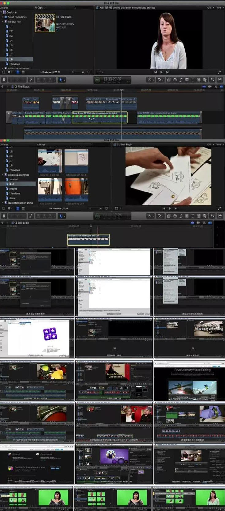The height and width of the screenshot is (511, 225).
Task: Open the Music and Sound browser in CL Final Export window
Action: [x=181, y=80]
